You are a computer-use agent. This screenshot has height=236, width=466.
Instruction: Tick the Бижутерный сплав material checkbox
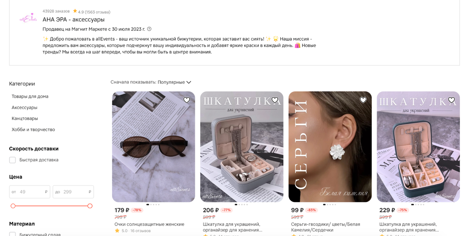(12, 234)
